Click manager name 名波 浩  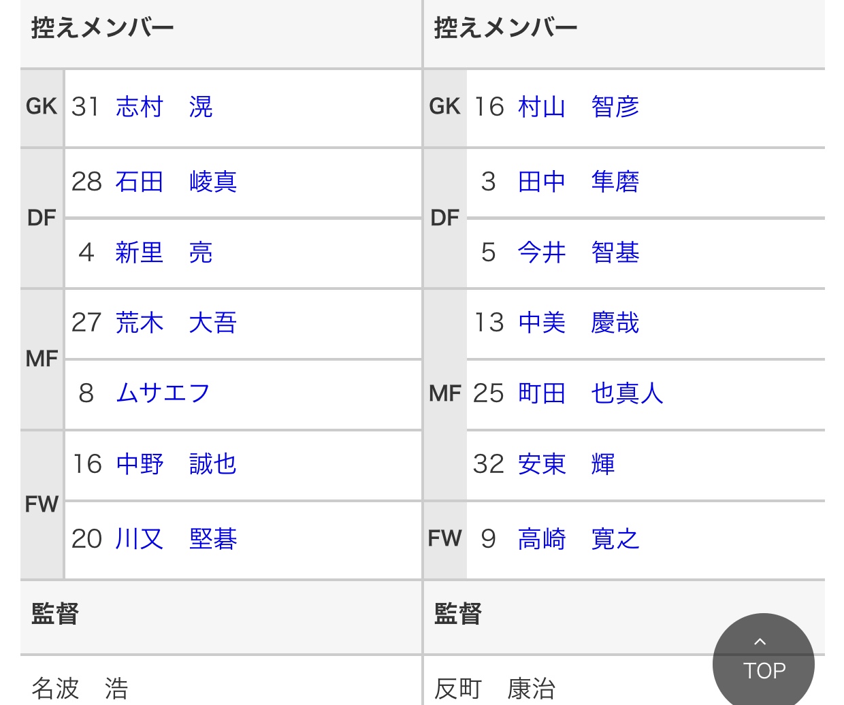80,688
